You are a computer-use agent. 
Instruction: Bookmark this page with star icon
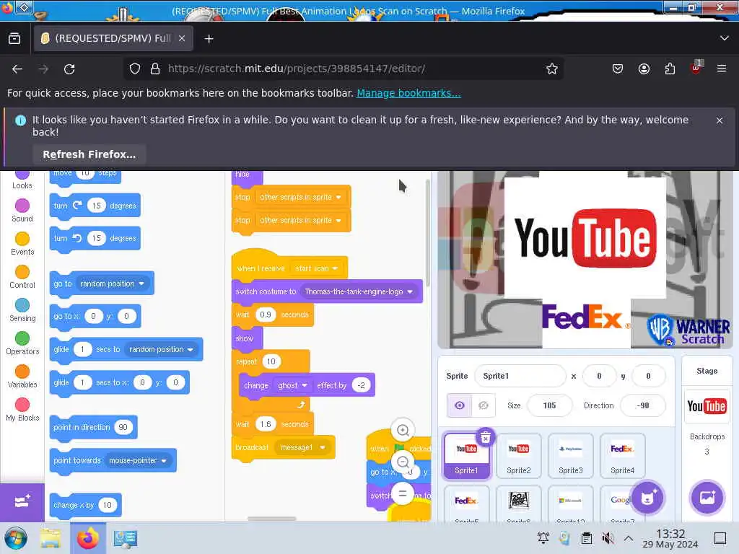[552, 69]
